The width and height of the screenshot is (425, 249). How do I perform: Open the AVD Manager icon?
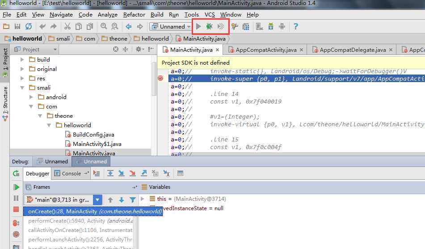click(259, 26)
